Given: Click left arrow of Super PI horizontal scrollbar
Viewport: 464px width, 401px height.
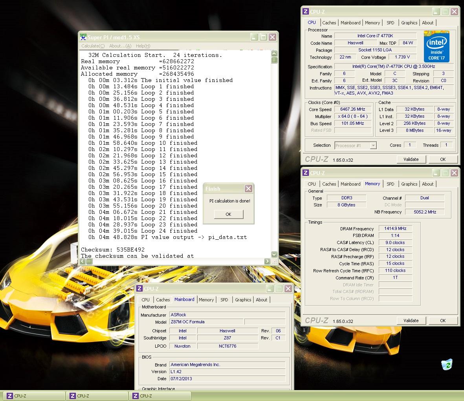Looking at the screenshot, I should point(83,261).
